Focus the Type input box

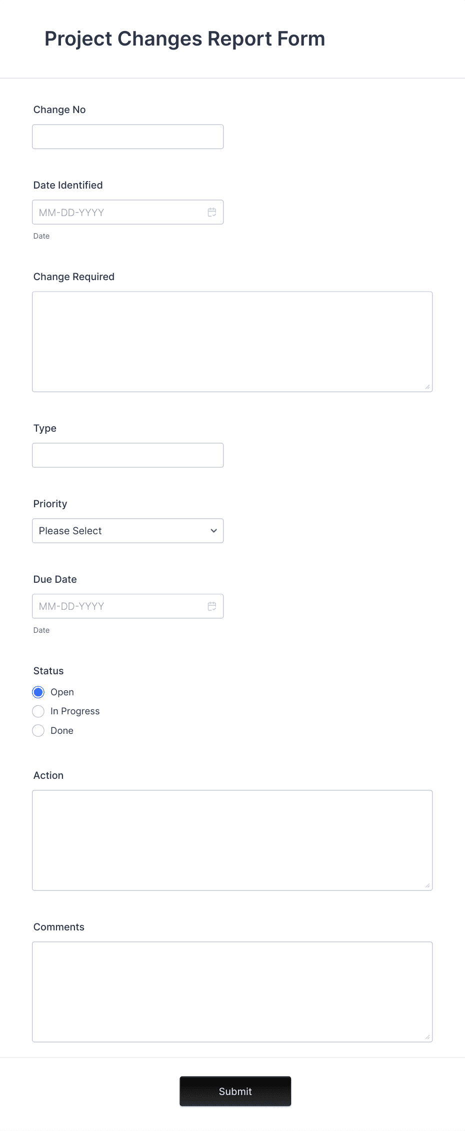[127, 455]
